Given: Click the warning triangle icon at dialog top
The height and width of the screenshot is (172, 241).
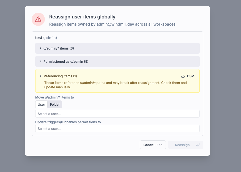Looking at the screenshot, I should point(38,19).
